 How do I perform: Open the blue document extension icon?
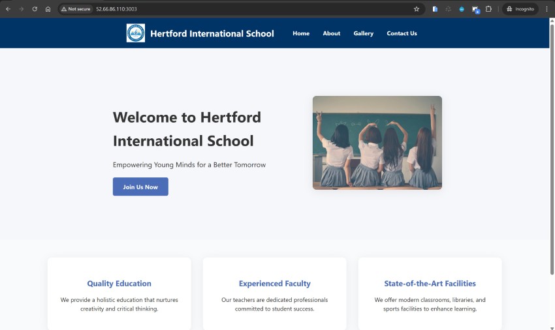coord(435,9)
